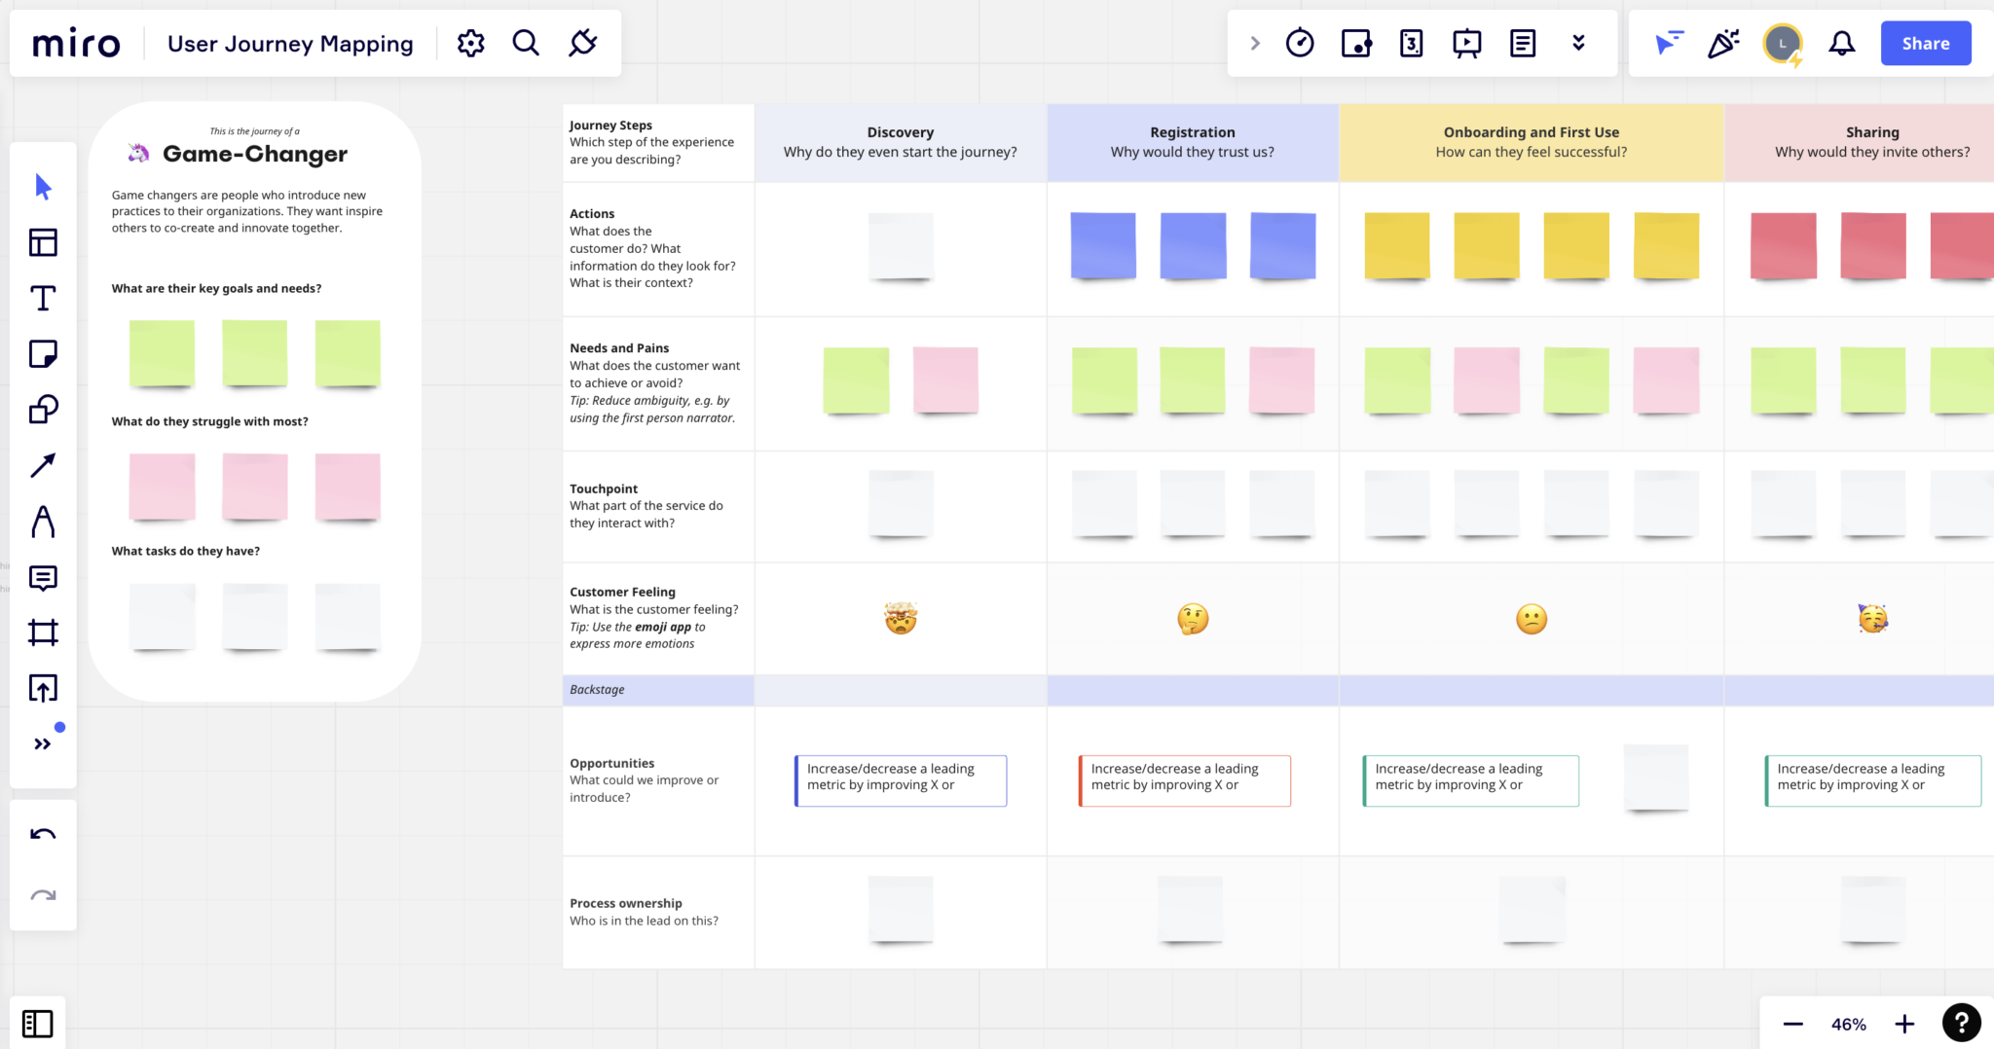Open the notifications bell
This screenshot has width=1994, height=1049.
pyautogui.click(x=1841, y=43)
